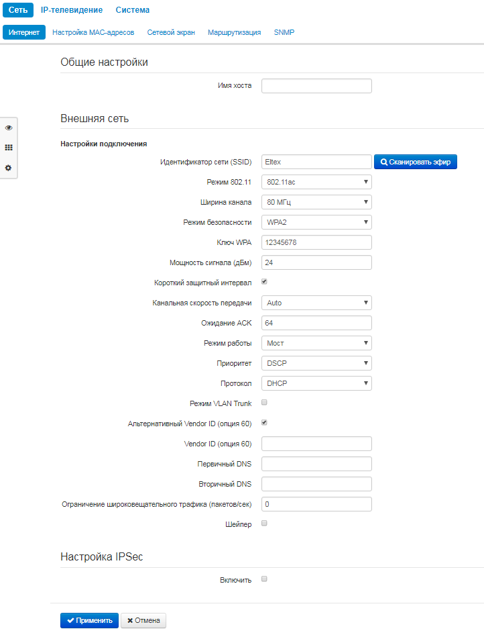Open the Протокол DHCP dropdown
The width and height of the screenshot is (484, 637).
316,383
